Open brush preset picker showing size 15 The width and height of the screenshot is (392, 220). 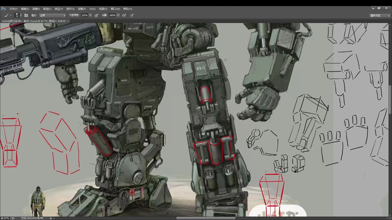click(x=18, y=15)
